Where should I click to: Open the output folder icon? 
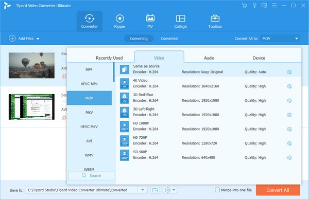(155, 190)
